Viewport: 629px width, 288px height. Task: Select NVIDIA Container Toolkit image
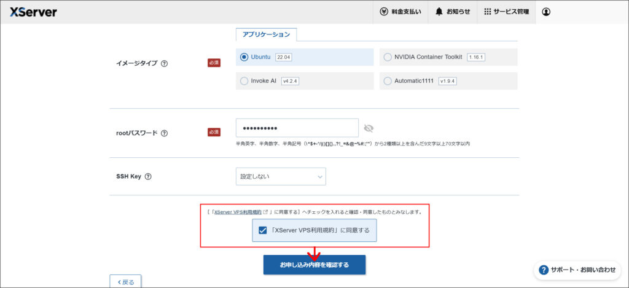tap(448, 57)
